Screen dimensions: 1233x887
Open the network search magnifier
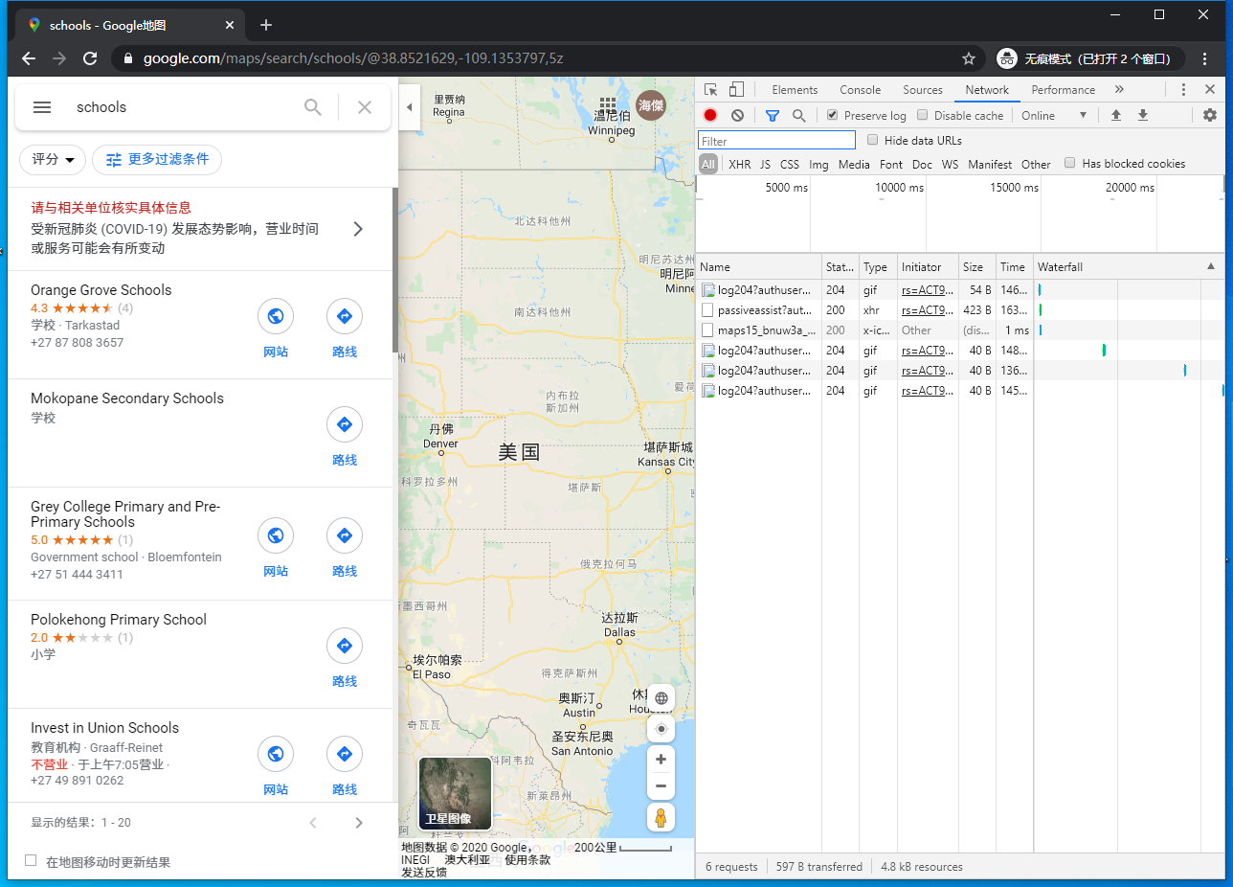click(x=798, y=116)
